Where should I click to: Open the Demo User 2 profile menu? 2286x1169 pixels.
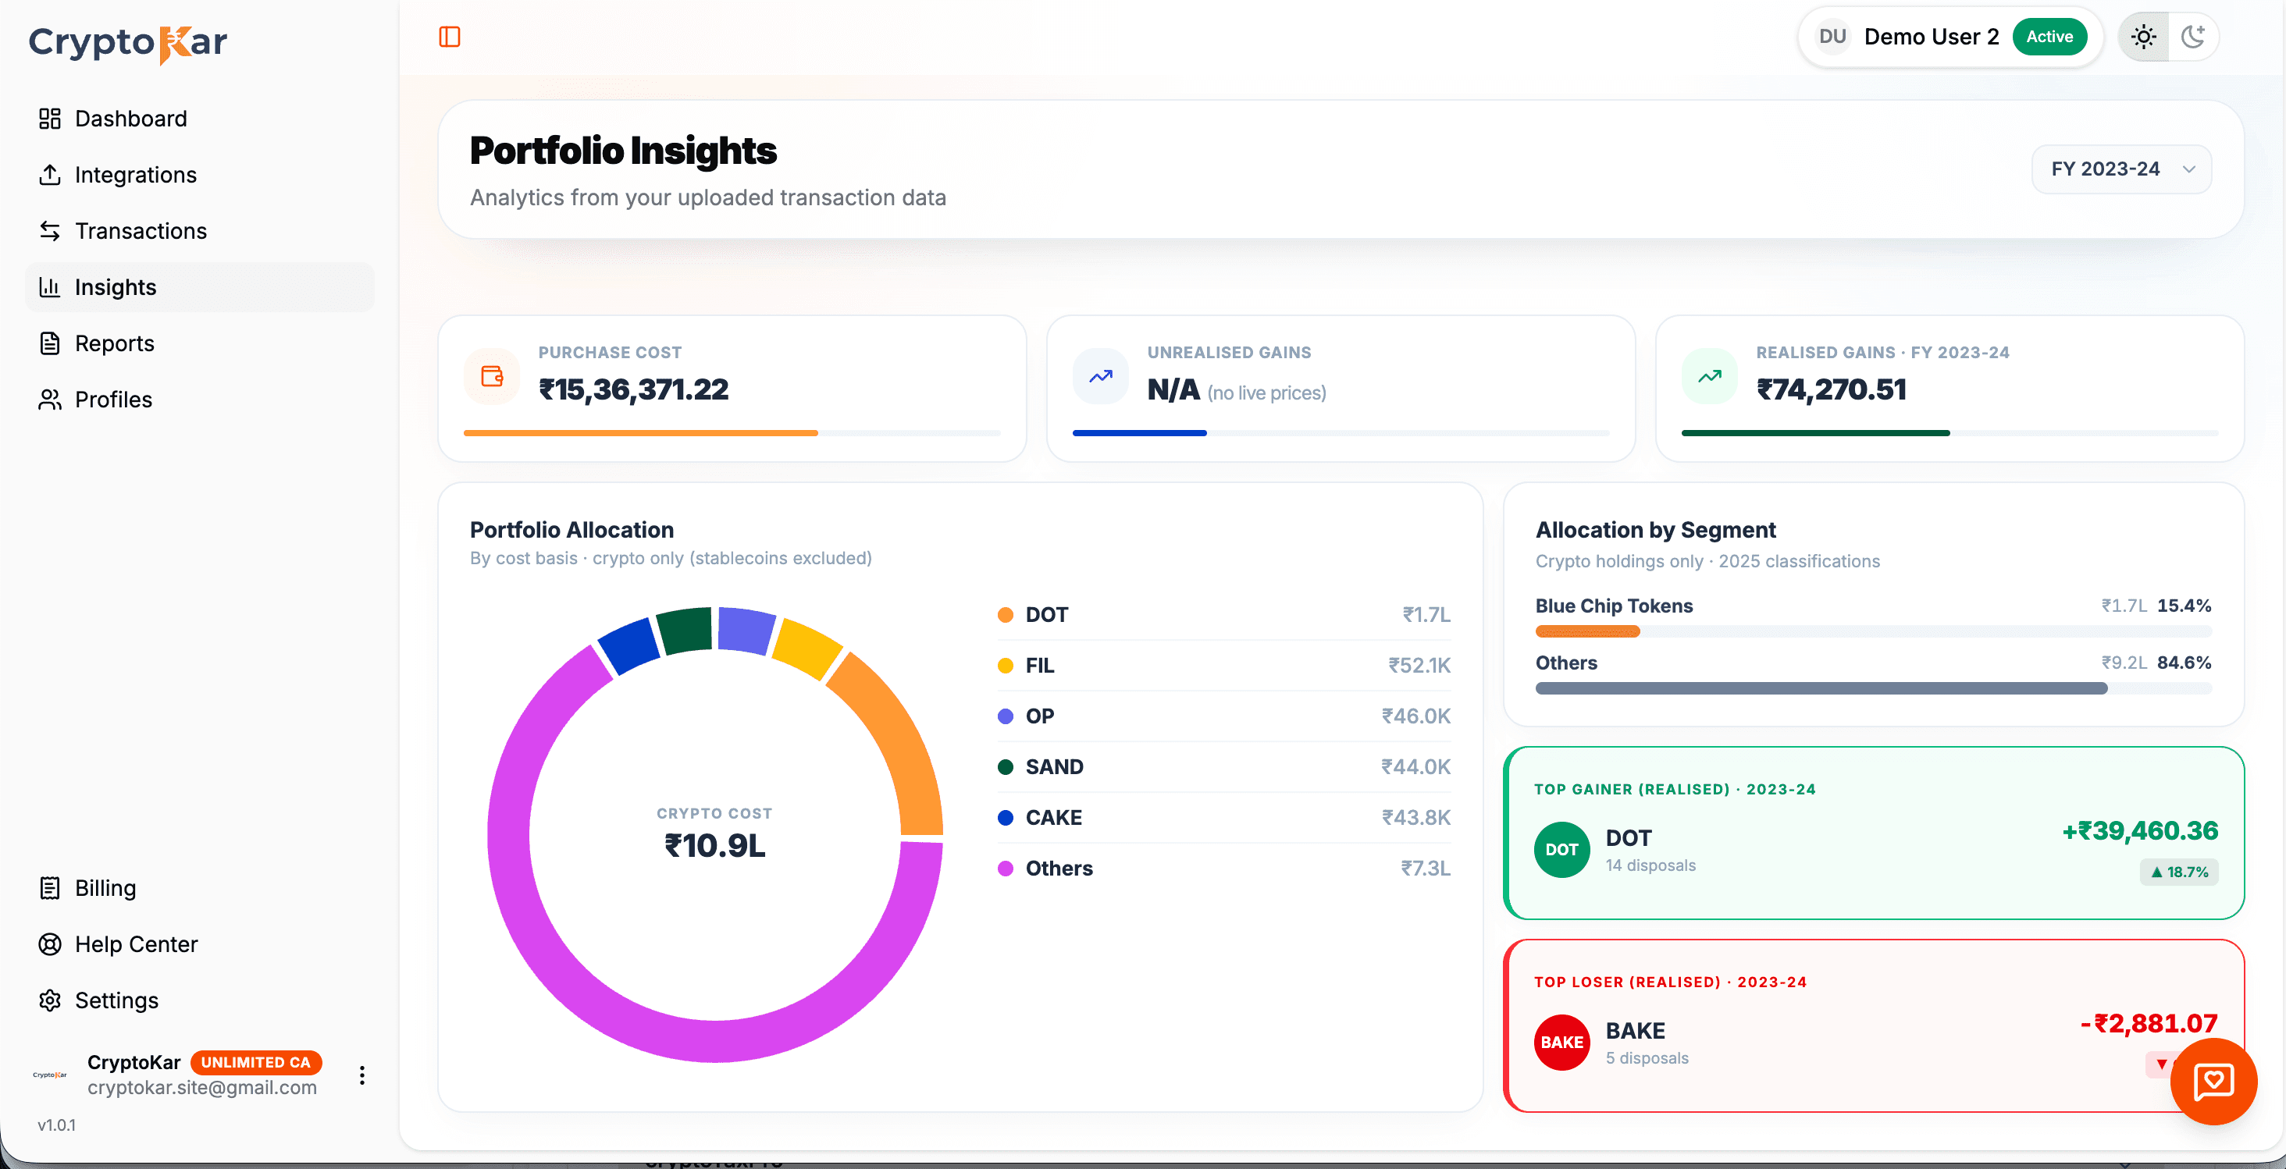(x=1950, y=37)
